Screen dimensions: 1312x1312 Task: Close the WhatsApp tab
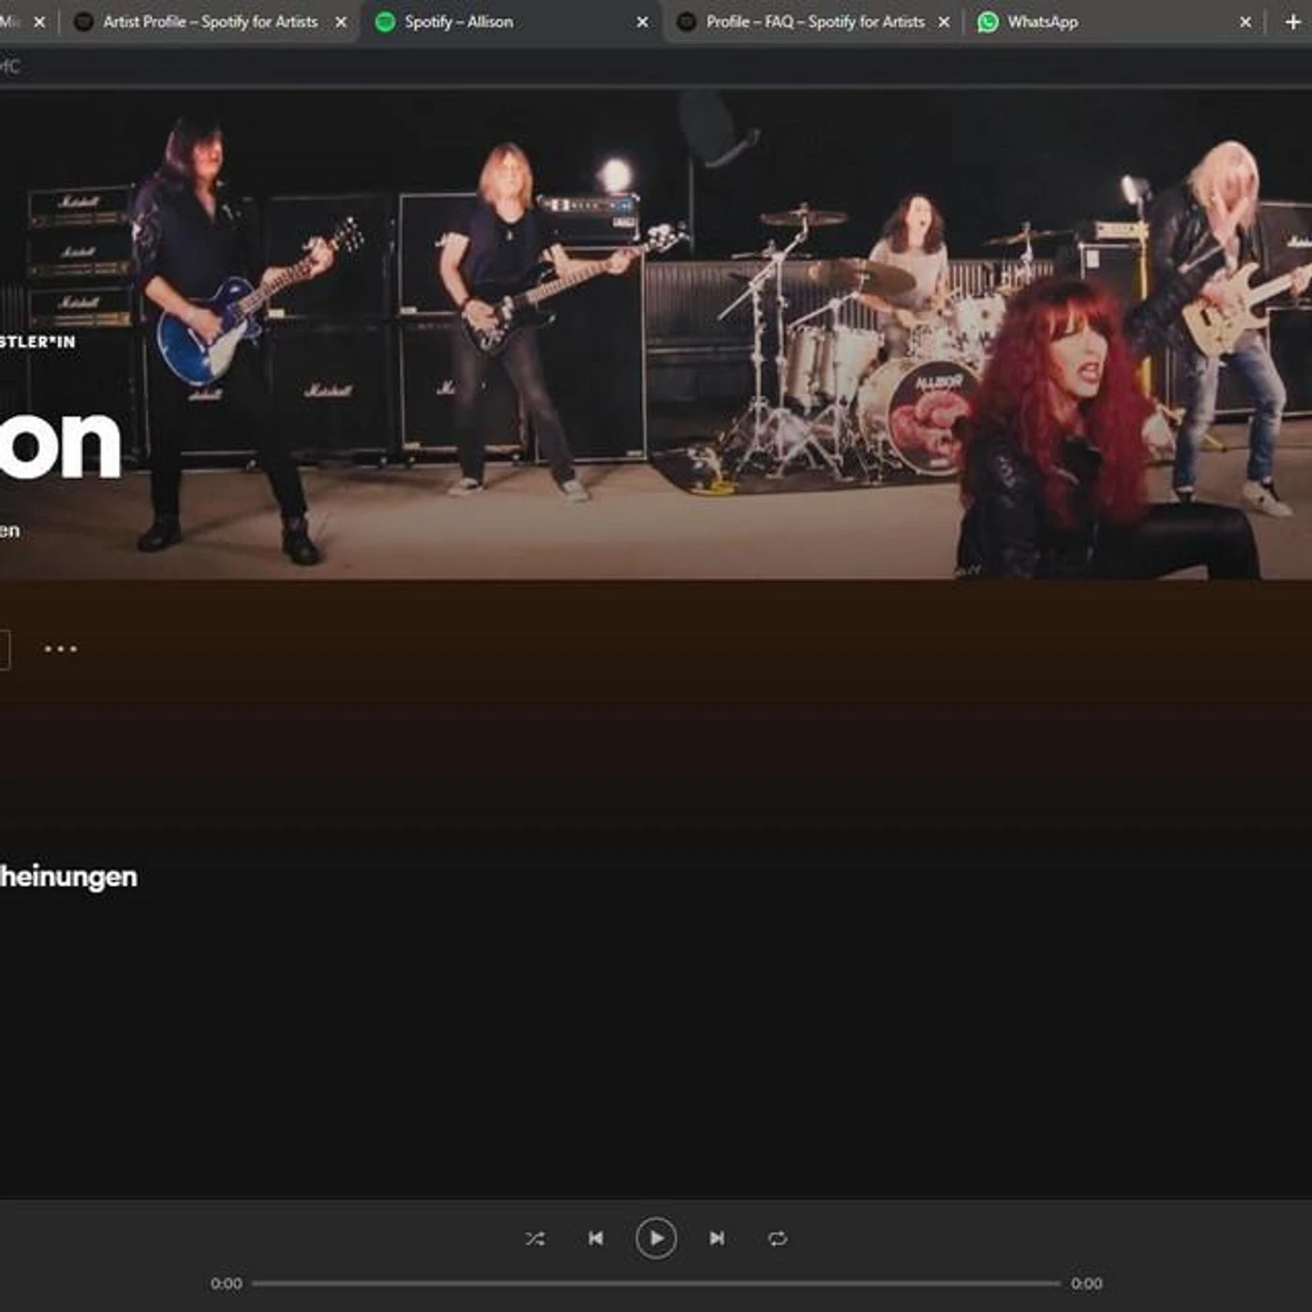1245,21
